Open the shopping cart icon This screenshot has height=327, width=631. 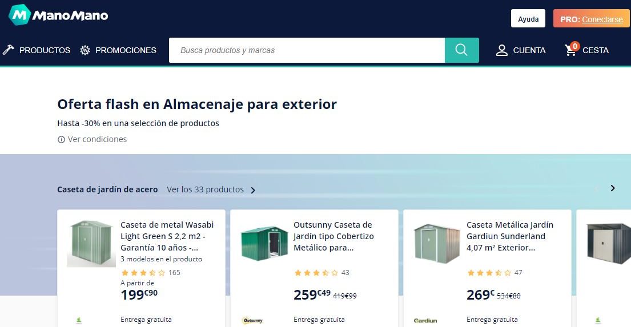coord(571,50)
